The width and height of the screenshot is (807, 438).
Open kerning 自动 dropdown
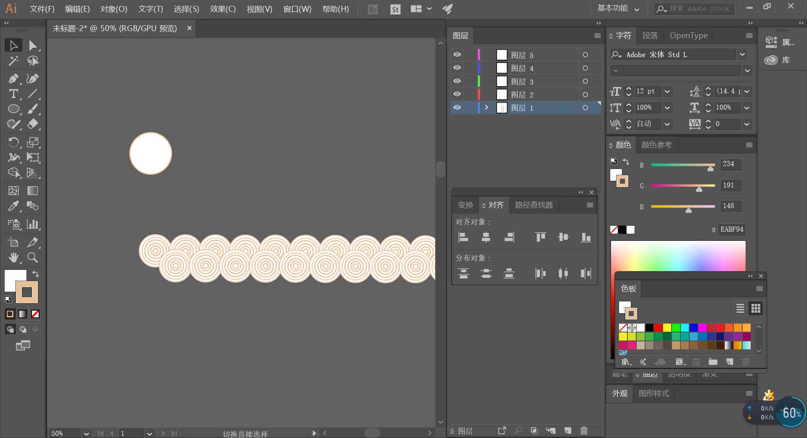[667, 124]
